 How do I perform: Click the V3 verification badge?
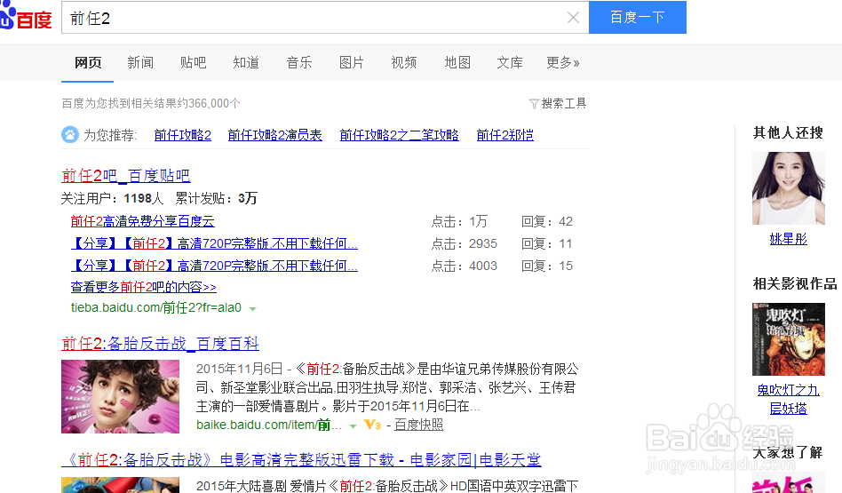click(x=373, y=425)
